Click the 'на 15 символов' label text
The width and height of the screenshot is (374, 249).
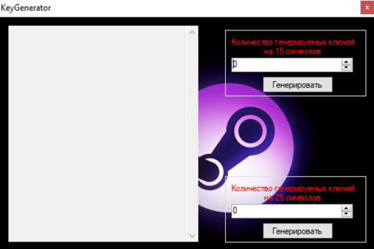point(292,51)
